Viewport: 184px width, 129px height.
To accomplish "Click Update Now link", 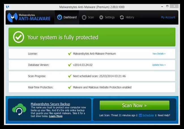I will point(159,65).
